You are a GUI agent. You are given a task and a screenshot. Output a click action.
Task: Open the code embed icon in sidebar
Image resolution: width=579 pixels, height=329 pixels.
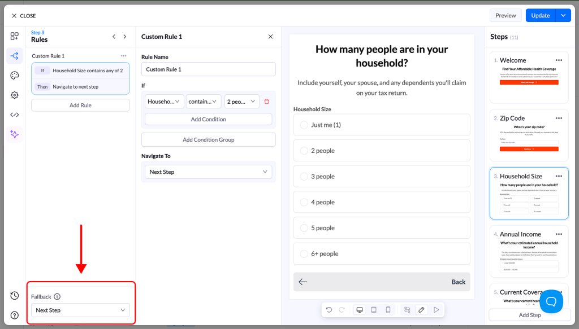tap(14, 115)
